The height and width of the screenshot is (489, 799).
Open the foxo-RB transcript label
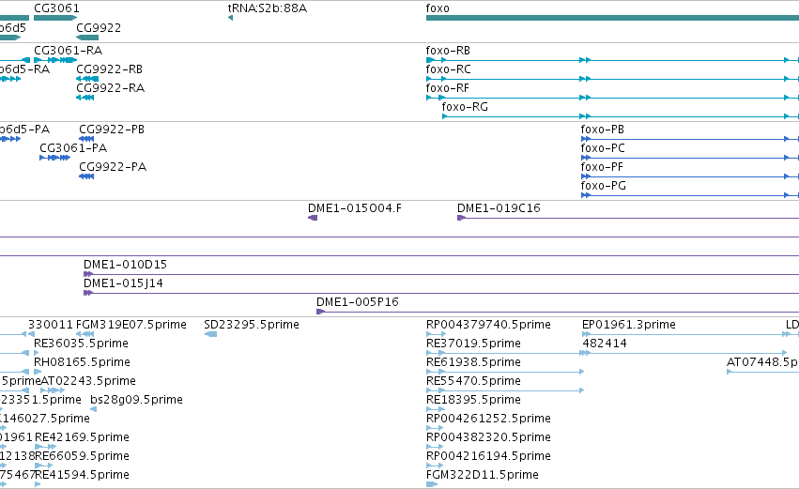(448, 51)
